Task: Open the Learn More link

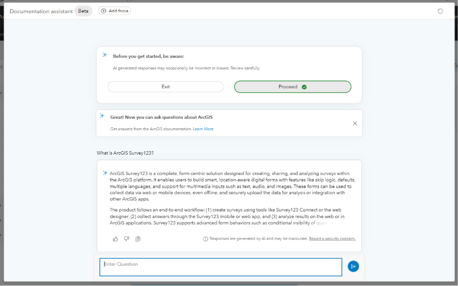Action: (x=203, y=129)
